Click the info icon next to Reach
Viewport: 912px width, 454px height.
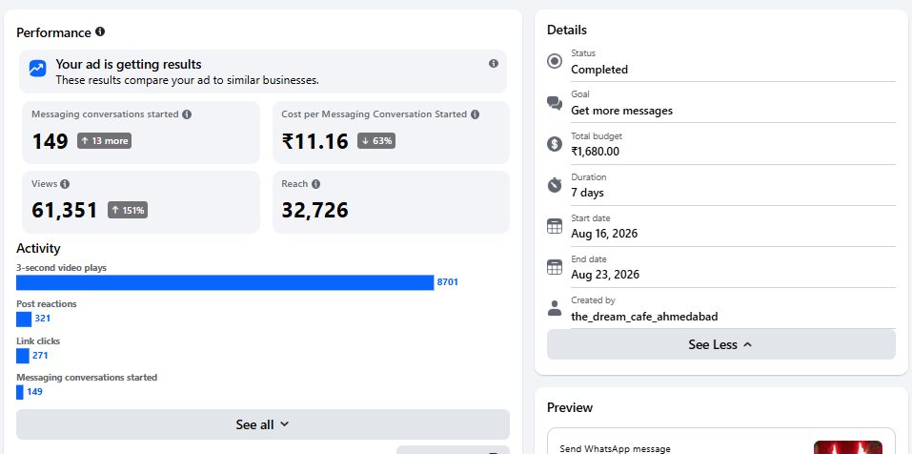315,184
